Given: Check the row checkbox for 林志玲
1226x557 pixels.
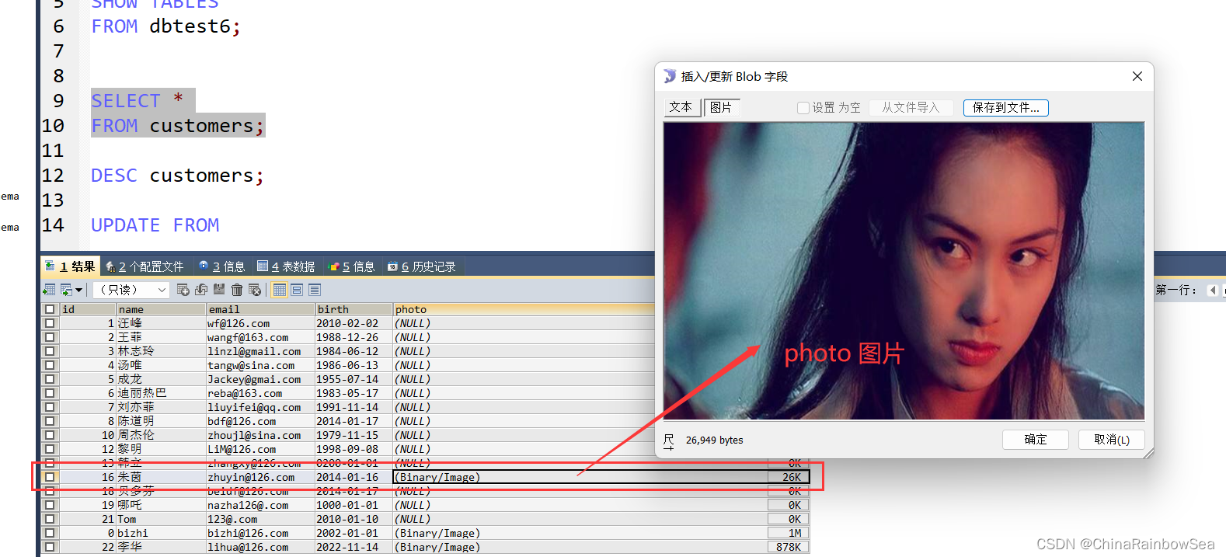Looking at the screenshot, I should [50, 351].
